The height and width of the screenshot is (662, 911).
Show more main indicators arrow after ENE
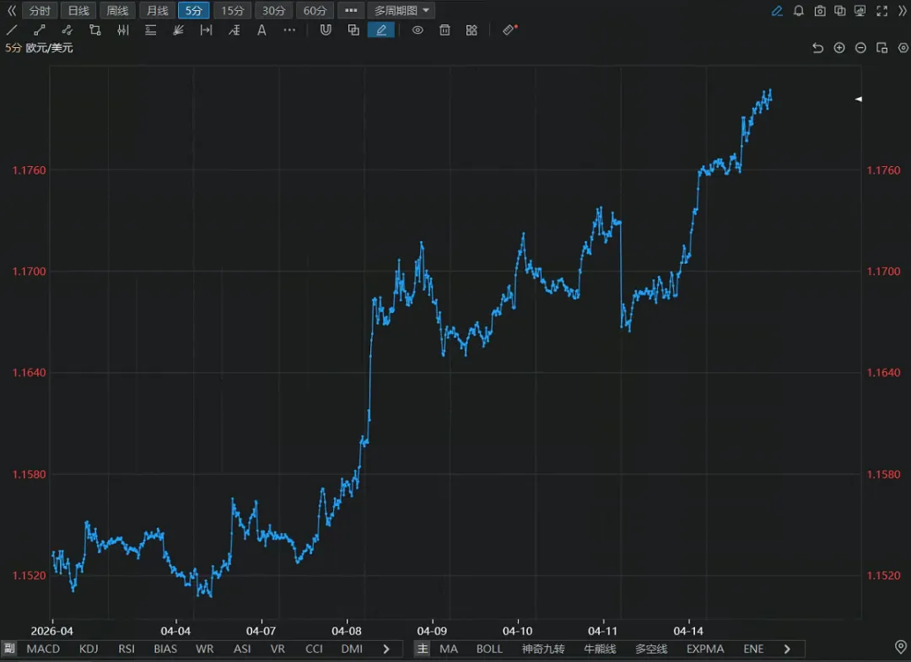click(787, 649)
